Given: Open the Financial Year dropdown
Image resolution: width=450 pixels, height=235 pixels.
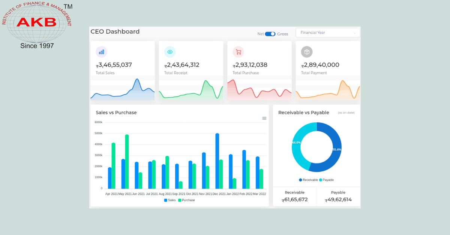Looking at the screenshot, I should [328, 33].
